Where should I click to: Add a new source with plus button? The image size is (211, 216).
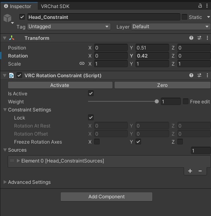[190, 171]
